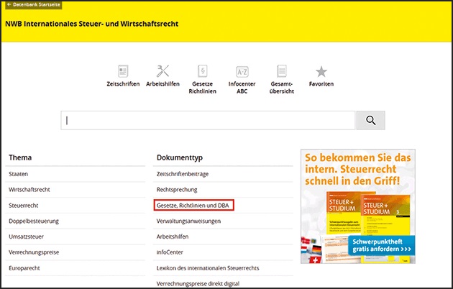Open the Gesamtübersicht icon
This screenshot has width=453, height=289.
(x=282, y=72)
